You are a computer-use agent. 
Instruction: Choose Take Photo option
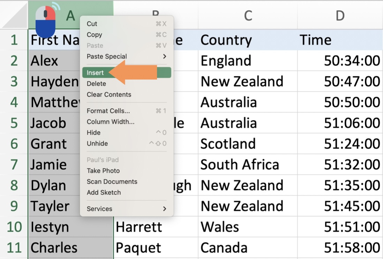coord(127,171)
